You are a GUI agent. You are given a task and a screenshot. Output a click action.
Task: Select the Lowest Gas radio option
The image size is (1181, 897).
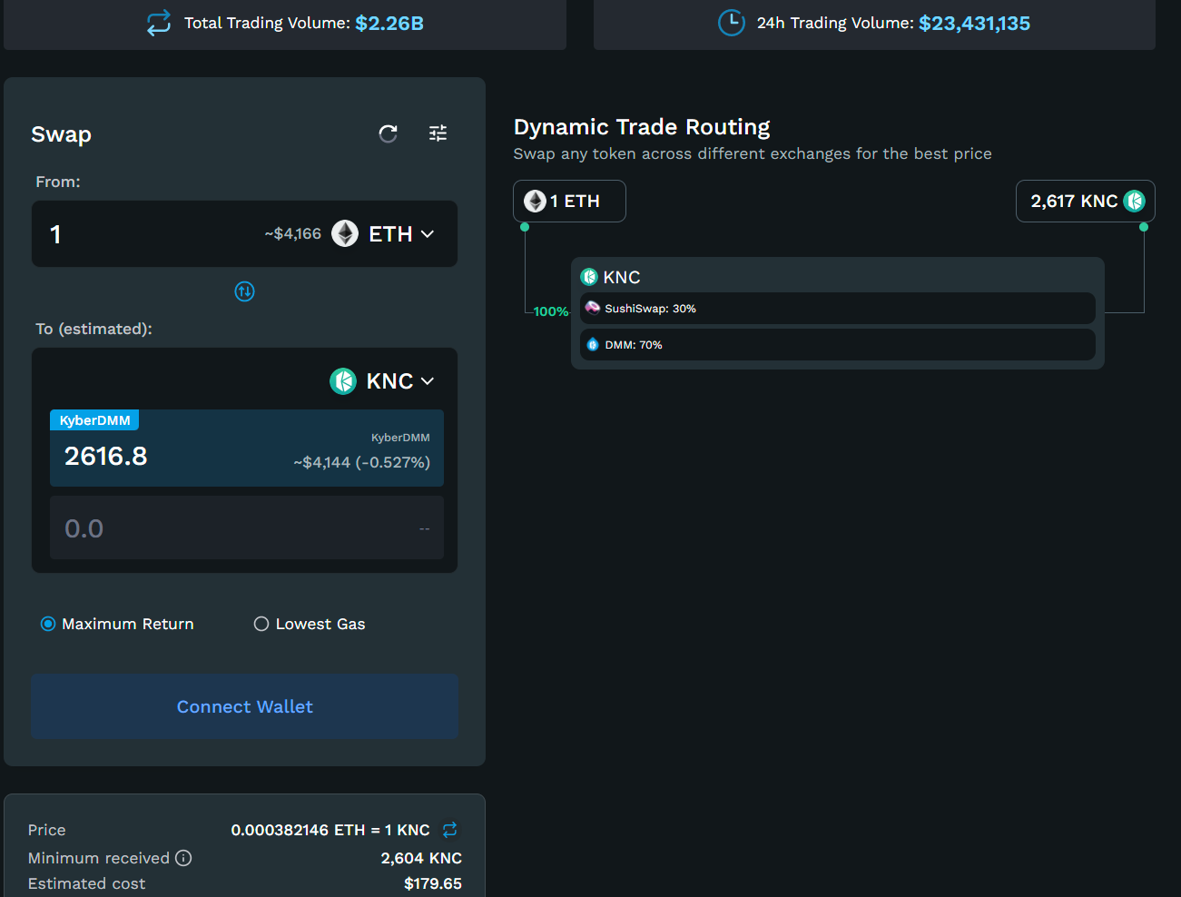click(261, 624)
